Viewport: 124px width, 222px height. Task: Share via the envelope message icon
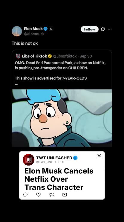(x=65, y=195)
